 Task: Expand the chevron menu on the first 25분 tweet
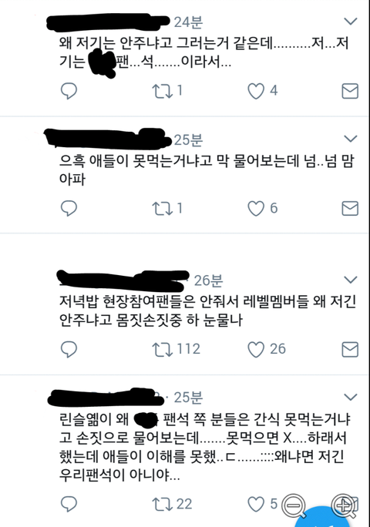click(x=351, y=139)
